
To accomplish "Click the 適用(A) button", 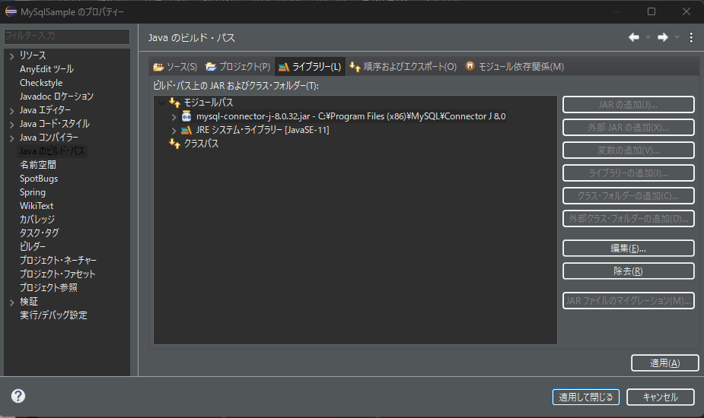I will click(665, 363).
